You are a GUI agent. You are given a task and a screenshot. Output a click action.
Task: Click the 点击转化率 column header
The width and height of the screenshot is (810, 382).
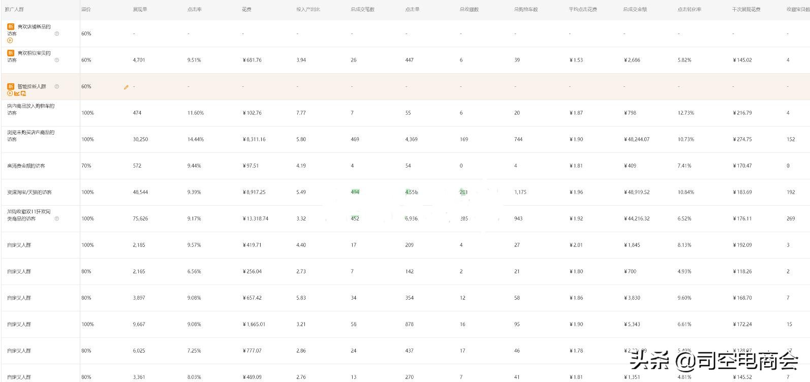click(x=689, y=9)
